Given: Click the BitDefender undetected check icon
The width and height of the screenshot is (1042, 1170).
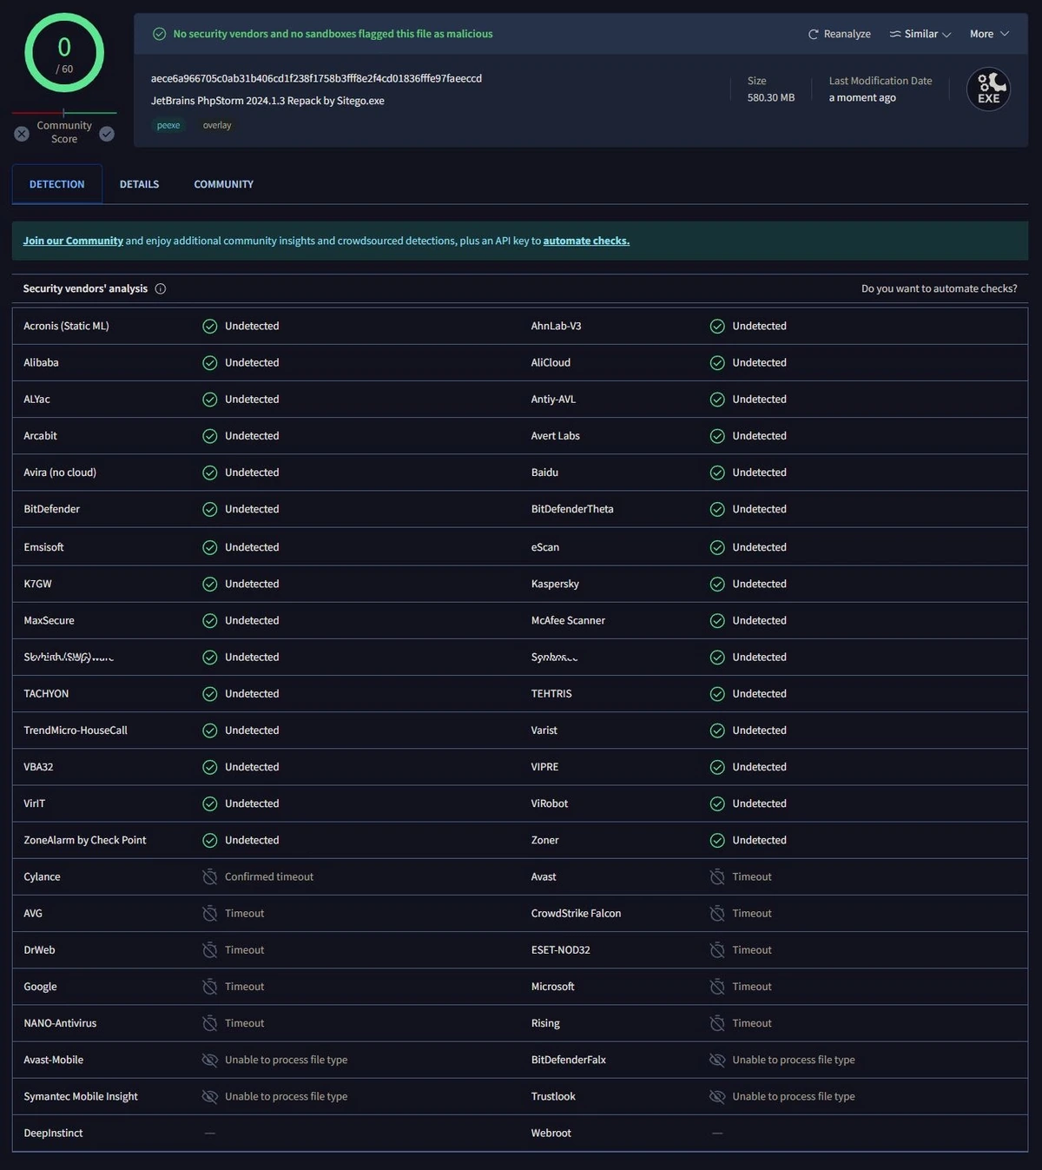Looking at the screenshot, I should click(x=209, y=510).
